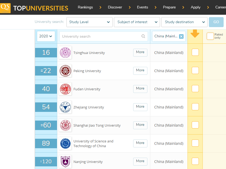Open the Fudan University logo
The height and width of the screenshot is (169, 226).
pos(65,89)
